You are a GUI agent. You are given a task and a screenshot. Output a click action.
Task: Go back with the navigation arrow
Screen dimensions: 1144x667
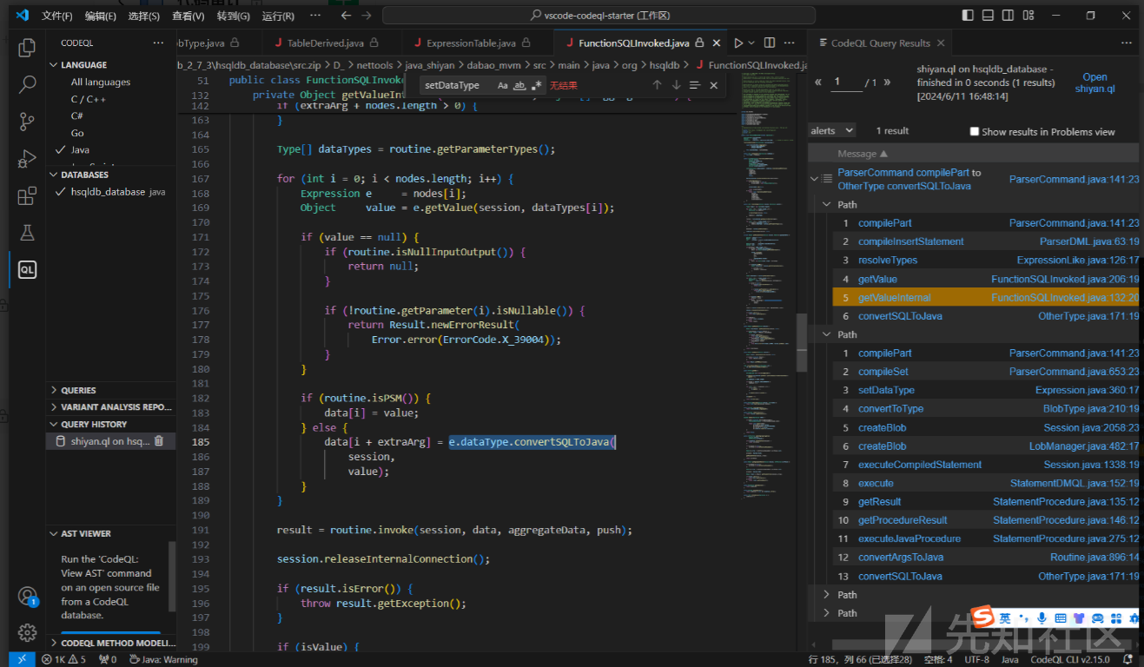point(347,16)
